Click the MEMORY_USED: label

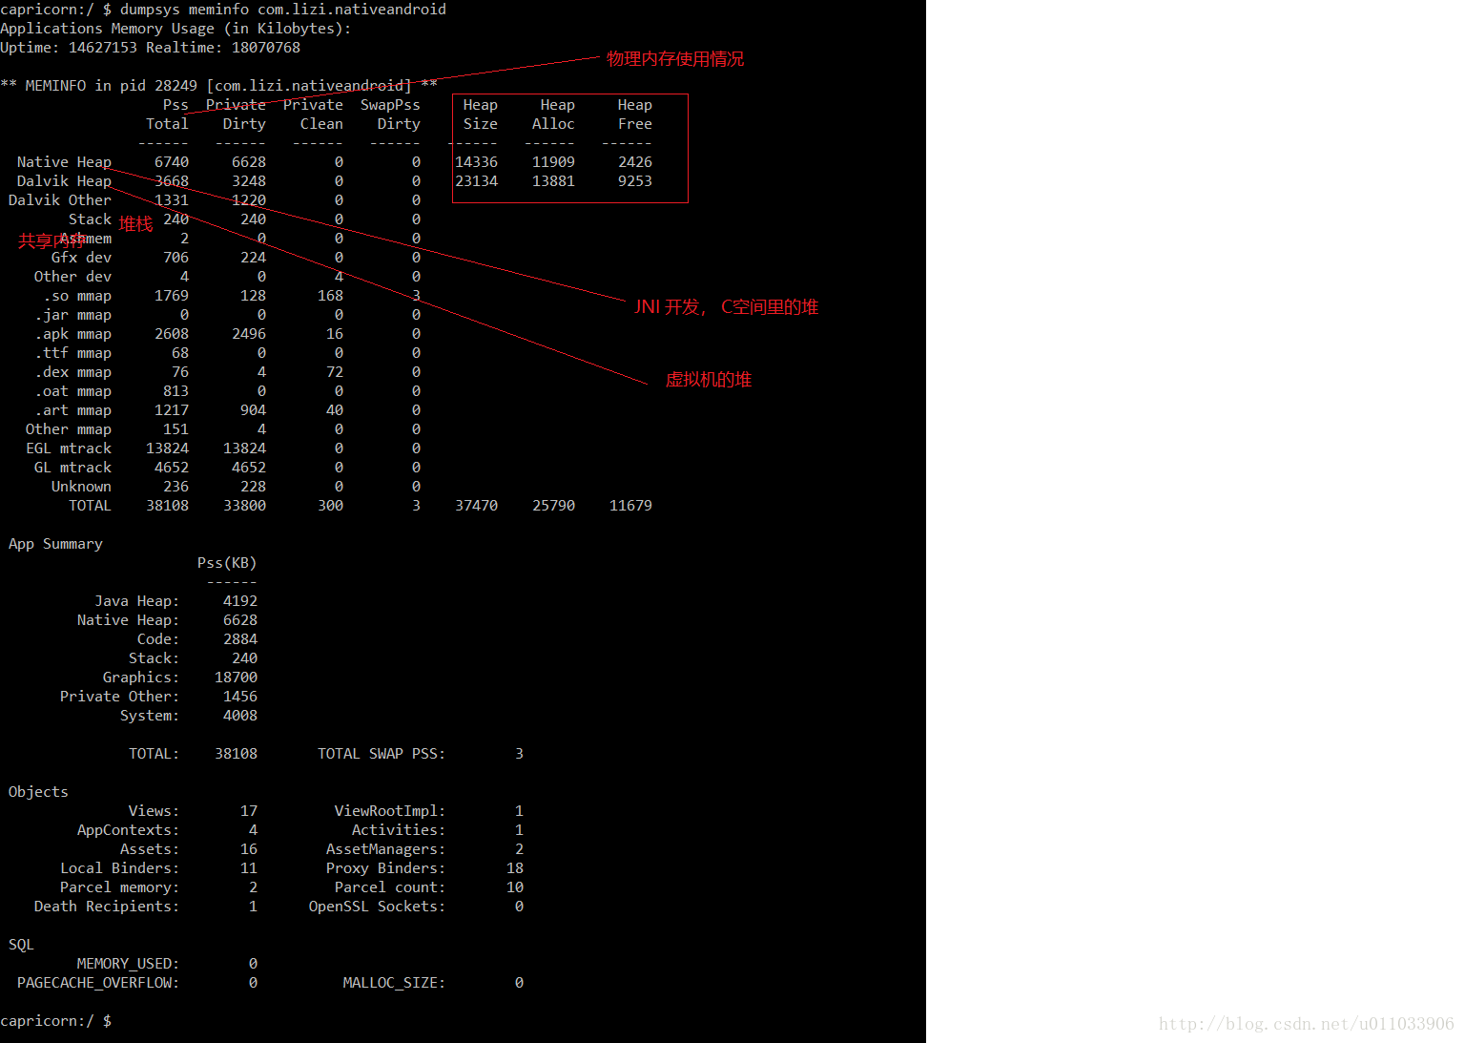129,964
